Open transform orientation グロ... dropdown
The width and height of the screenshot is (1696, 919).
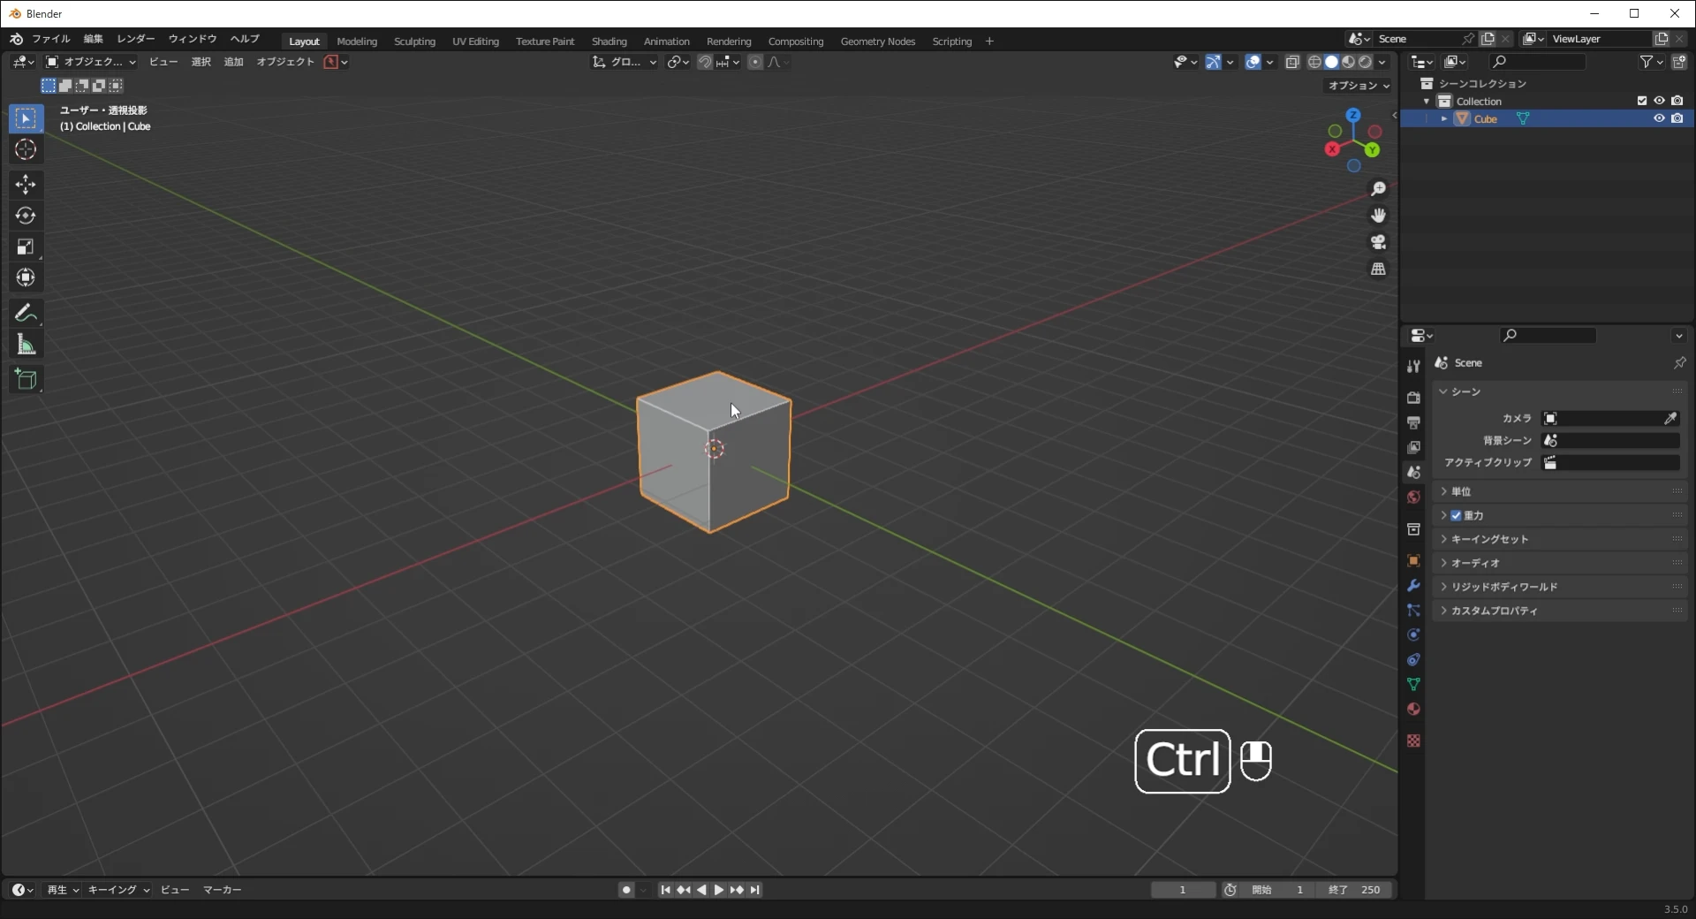625,62
